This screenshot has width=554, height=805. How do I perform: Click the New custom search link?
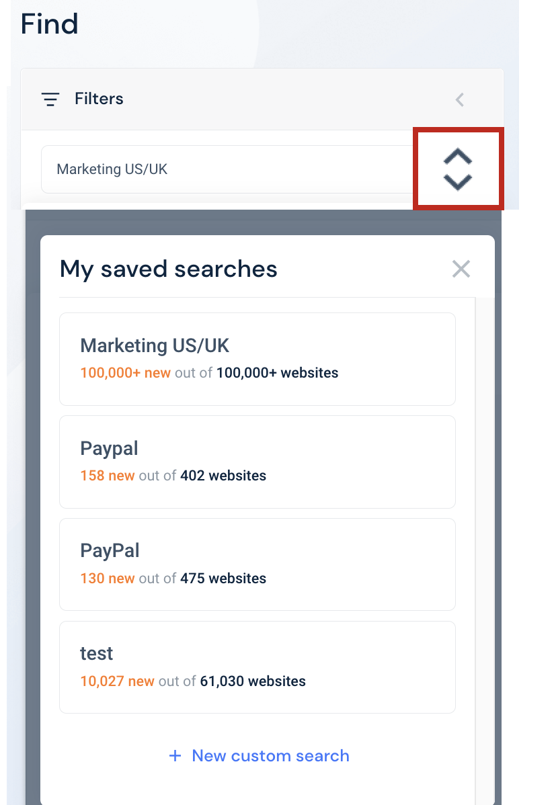(270, 756)
